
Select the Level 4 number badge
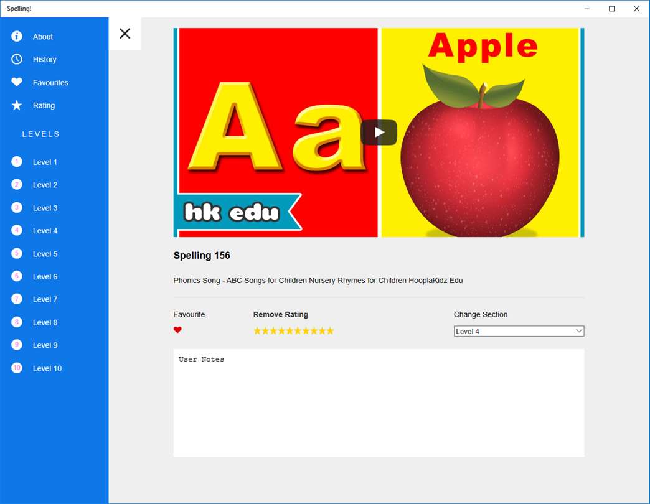coord(17,230)
